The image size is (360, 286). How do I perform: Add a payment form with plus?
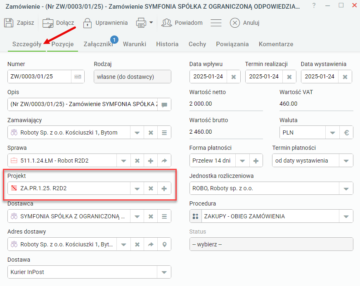[256, 161]
